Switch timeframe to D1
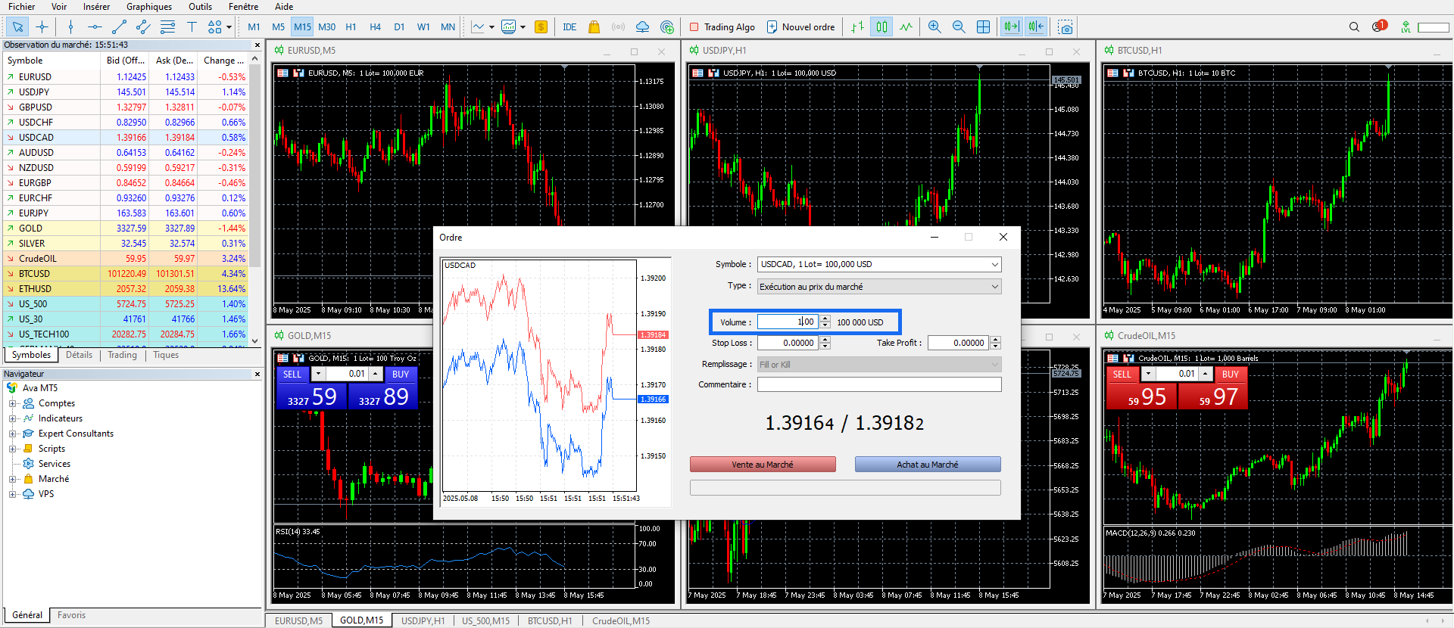 pyautogui.click(x=399, y=27)
